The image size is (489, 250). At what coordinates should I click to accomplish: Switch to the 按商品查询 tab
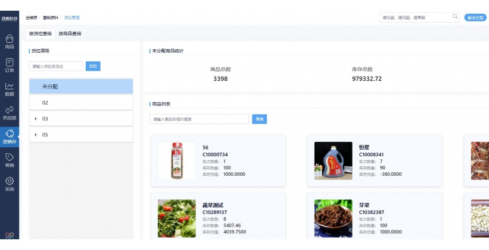[x=70, y=34]
